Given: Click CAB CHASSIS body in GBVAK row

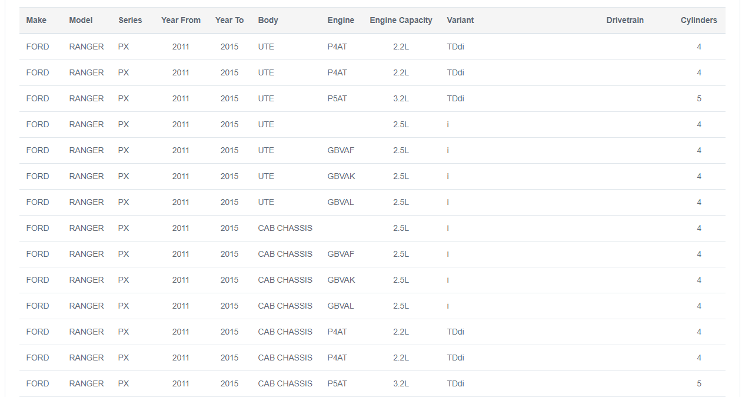Looking at the screenshot, I should 285,280.
